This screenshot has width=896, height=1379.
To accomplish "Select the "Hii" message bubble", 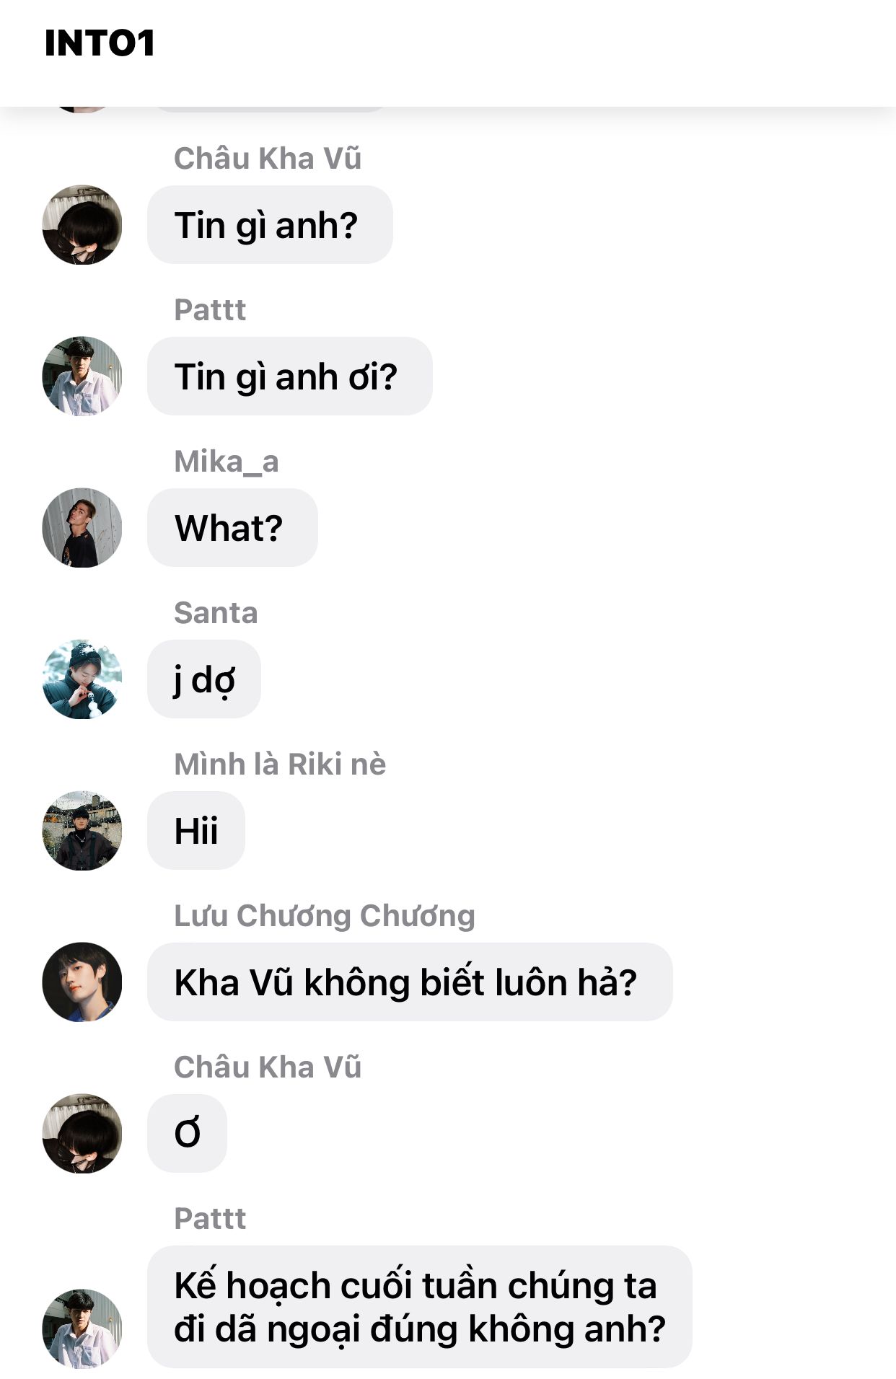I will tap(196, 831).
